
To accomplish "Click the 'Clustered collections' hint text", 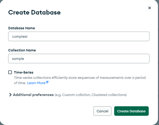I will [x=109, y=95].
